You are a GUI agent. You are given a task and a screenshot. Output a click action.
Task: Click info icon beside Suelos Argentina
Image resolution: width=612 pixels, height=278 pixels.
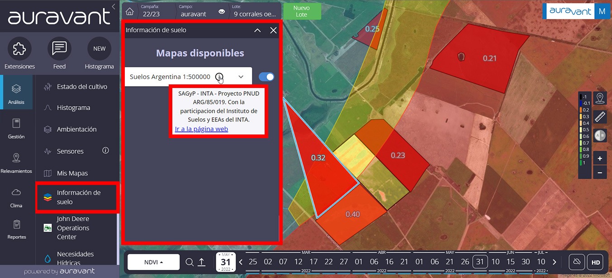[x=219, y=77]
